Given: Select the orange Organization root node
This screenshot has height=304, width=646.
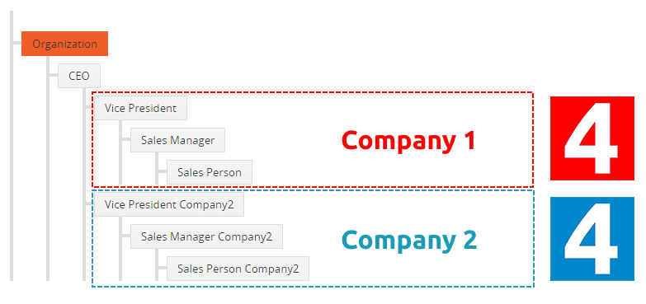Looking at the screenshot, I should pyautogui.click(x=64, y=44).
